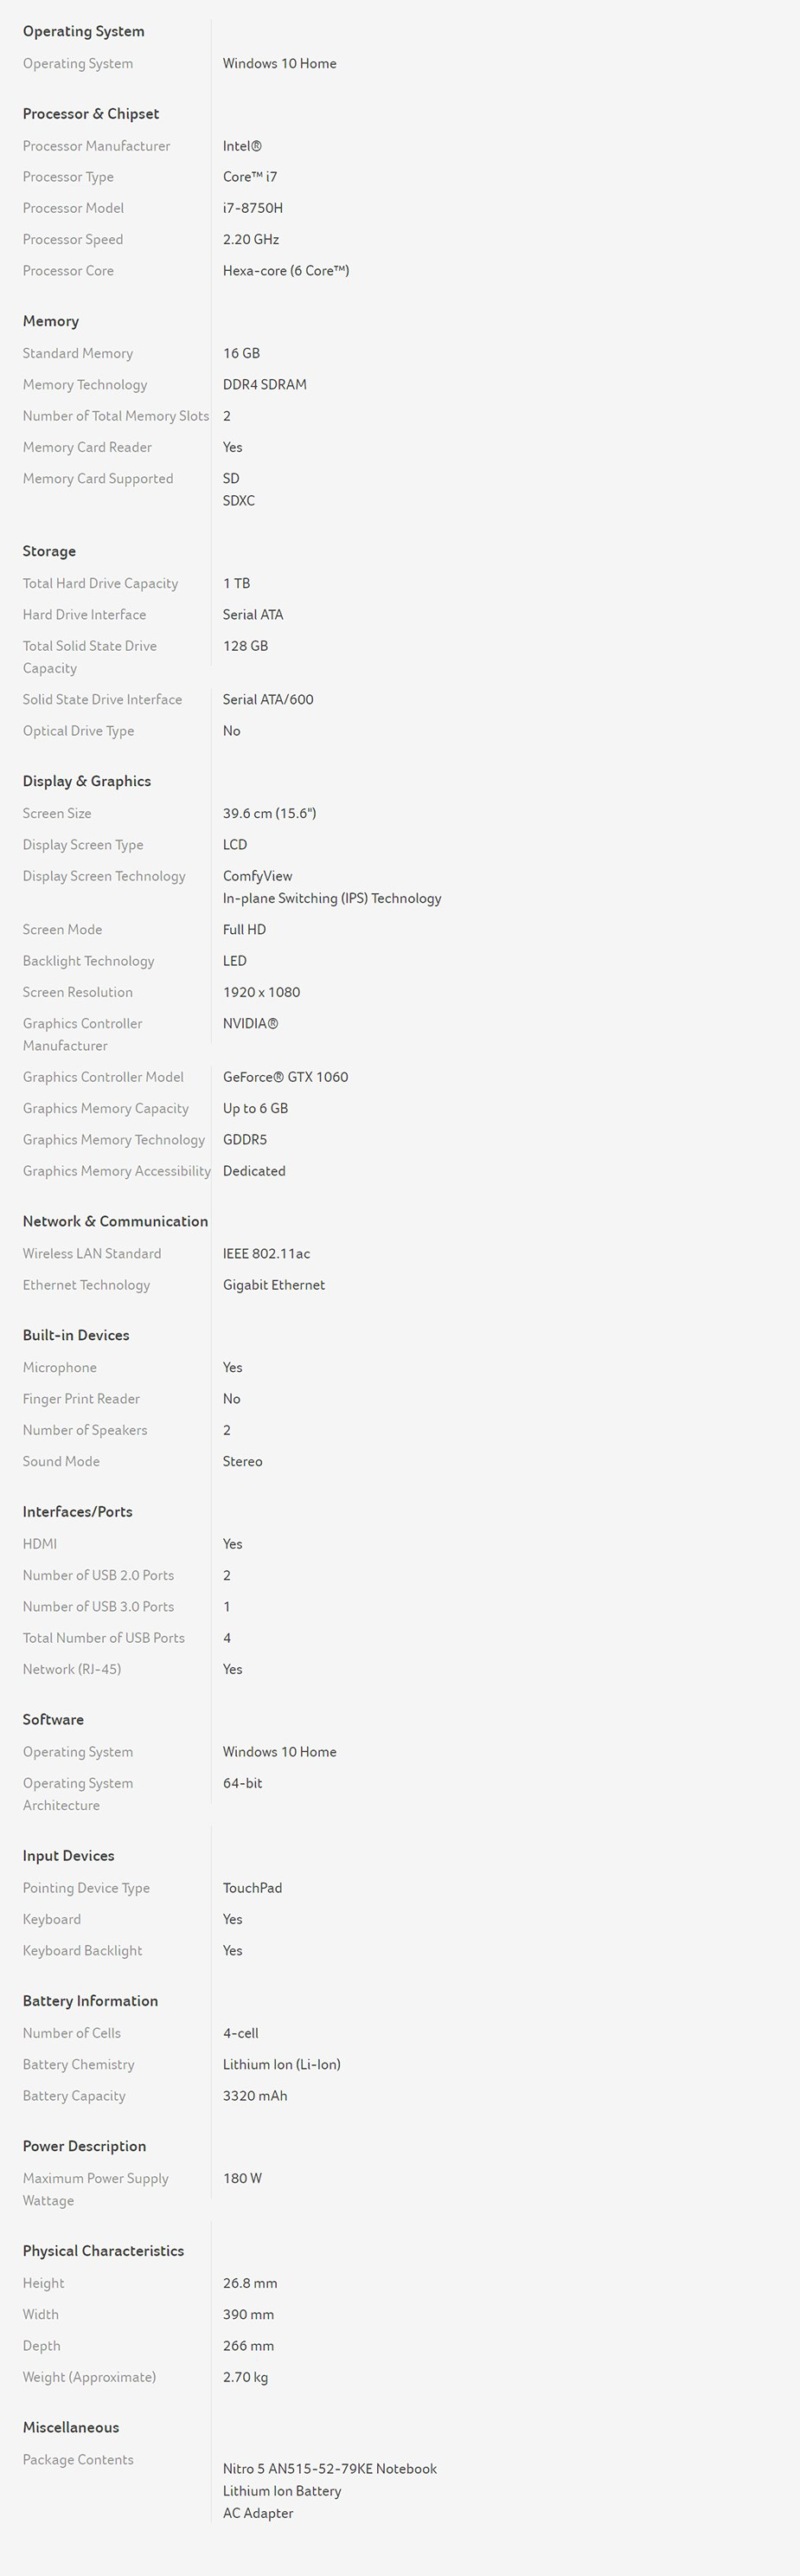800x2576 pixels.
Task: Click the IEEE 802.11ac wireless standard value
Action: point(266,1253)
